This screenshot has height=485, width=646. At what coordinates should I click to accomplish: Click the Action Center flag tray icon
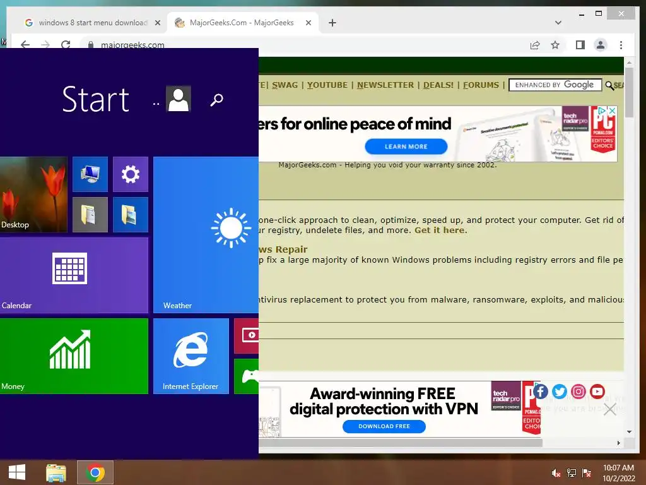click(x=587, y=473)
